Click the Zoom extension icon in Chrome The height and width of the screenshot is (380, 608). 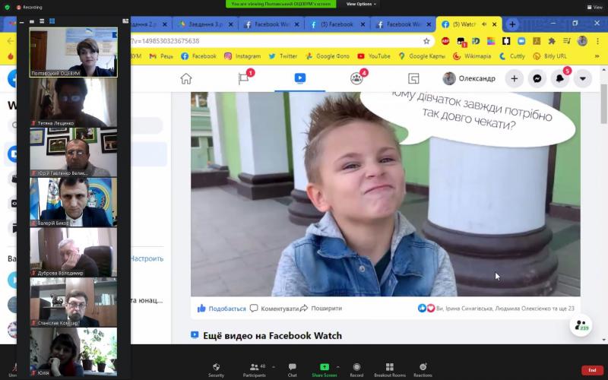521,41
